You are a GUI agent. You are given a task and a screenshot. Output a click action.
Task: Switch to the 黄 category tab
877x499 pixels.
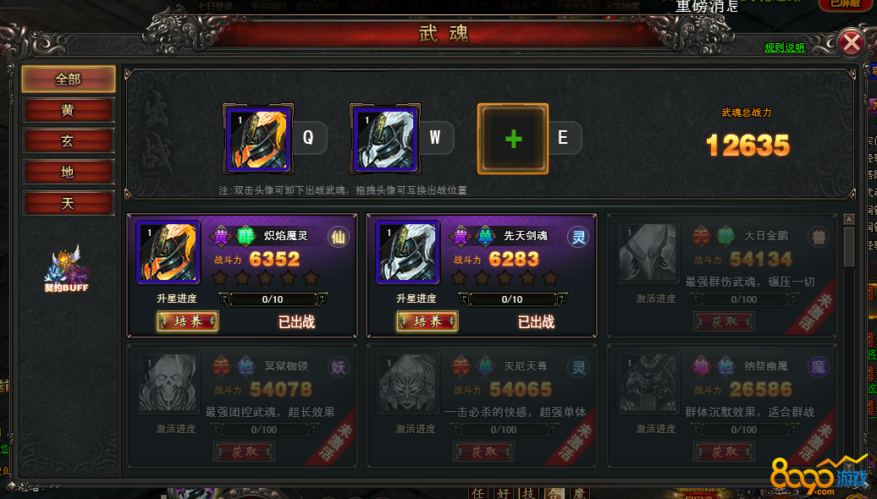pos(69,111)
